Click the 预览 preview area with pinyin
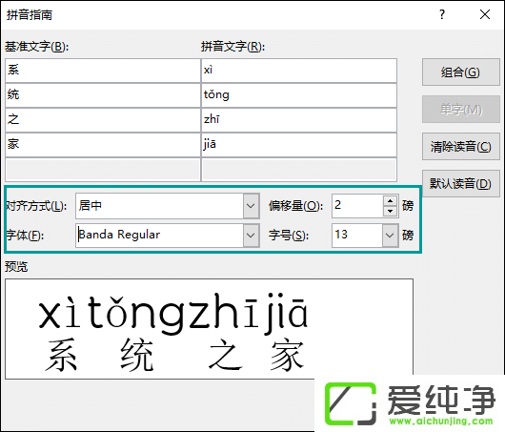The image size is (505, 432). (209, 329)
